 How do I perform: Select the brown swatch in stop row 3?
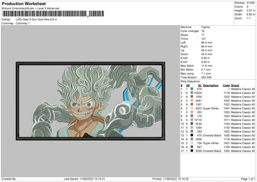coord(192,97)
